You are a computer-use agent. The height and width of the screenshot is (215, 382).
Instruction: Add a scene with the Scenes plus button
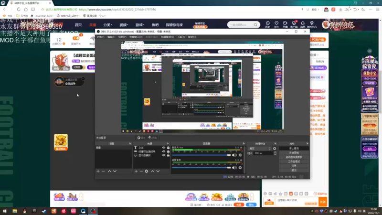coord(98,172)
